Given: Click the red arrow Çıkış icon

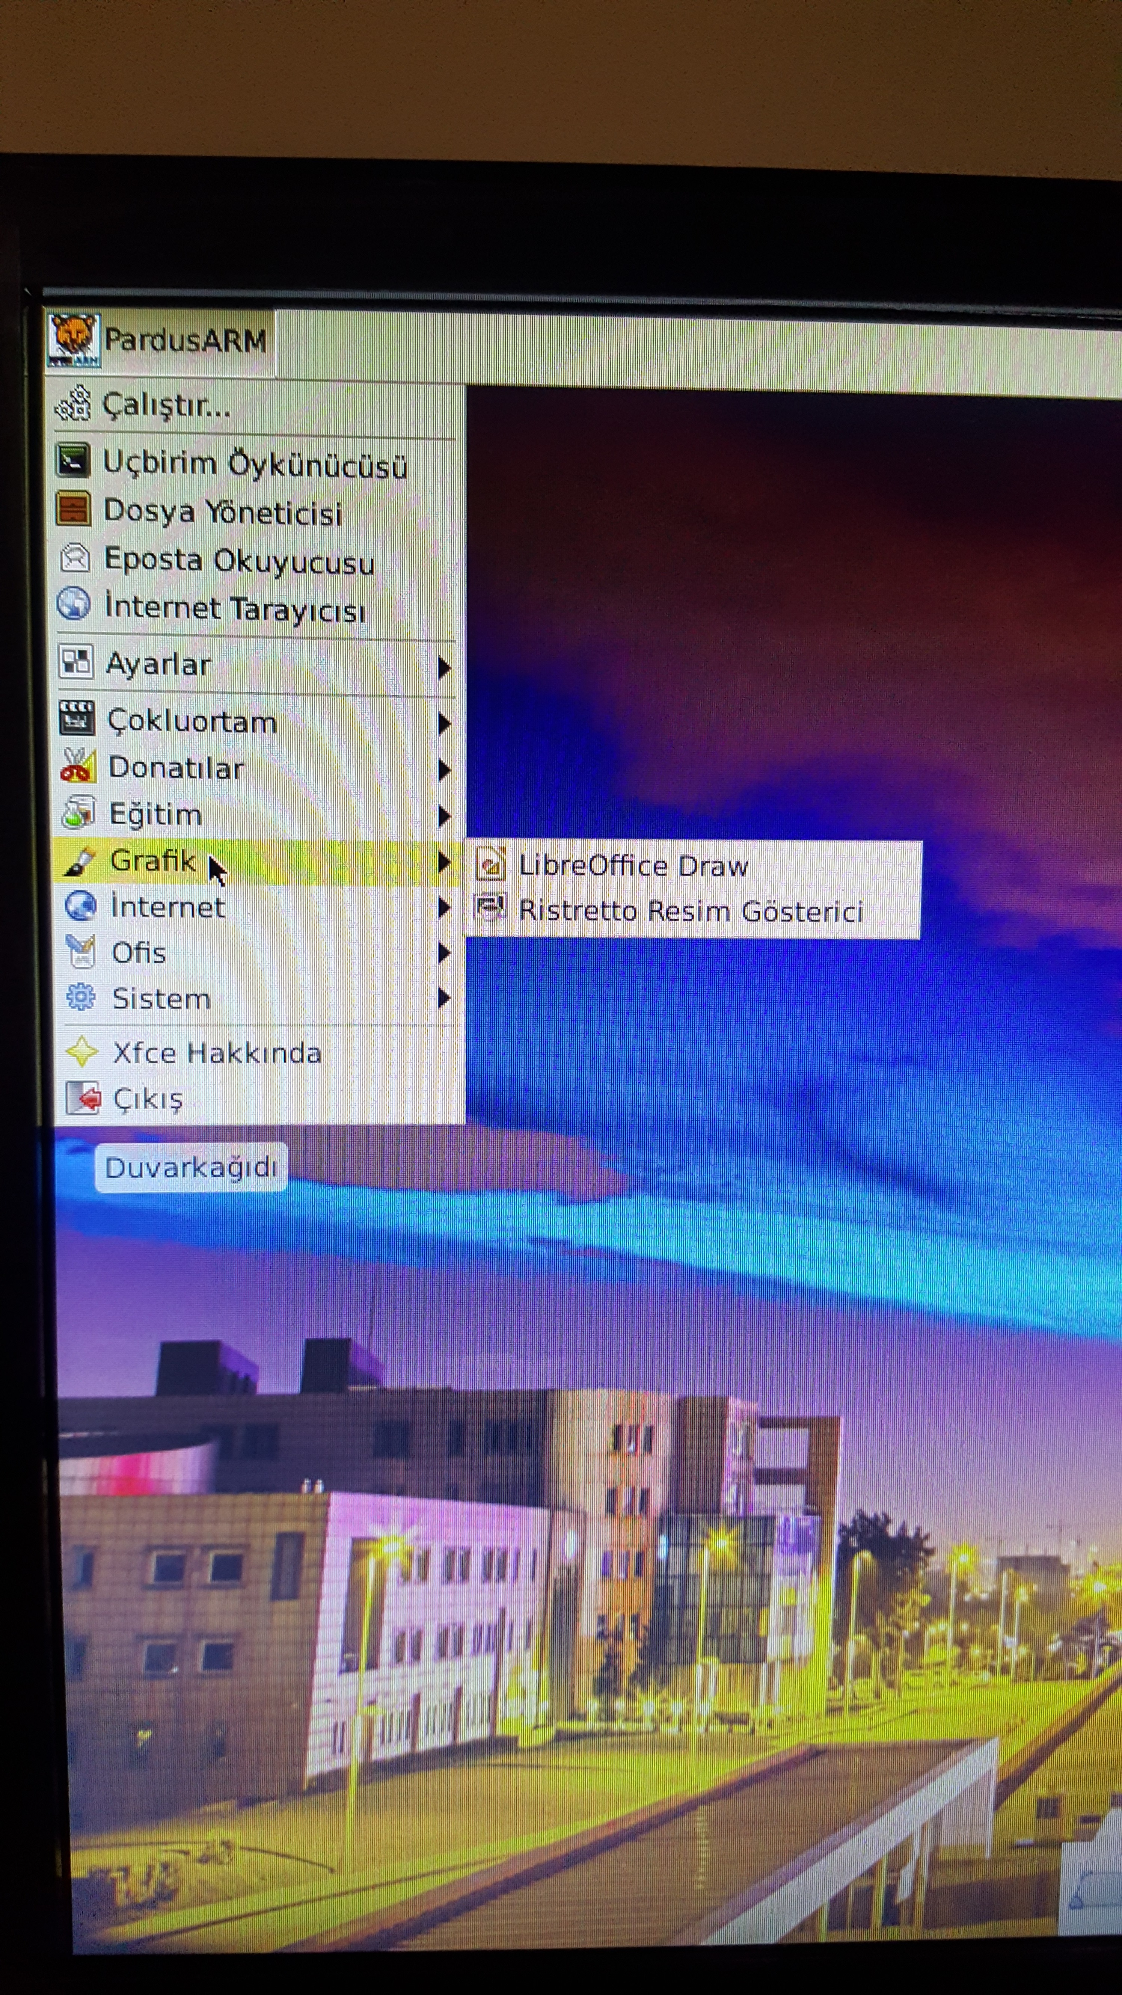Looking at the screenshot, I should (83, 1098).
